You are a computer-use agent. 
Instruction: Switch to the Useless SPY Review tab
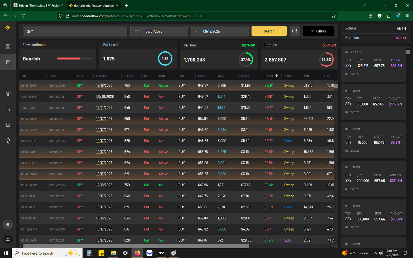(38, 5)
